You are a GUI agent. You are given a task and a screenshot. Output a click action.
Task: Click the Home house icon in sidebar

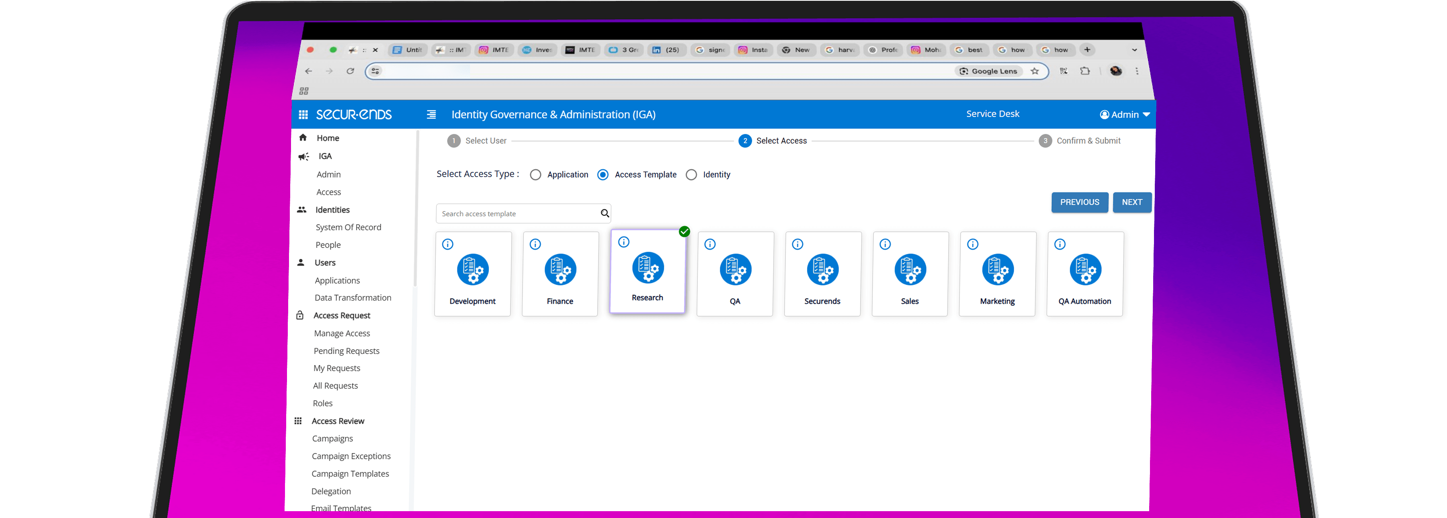tap(303, 138)
